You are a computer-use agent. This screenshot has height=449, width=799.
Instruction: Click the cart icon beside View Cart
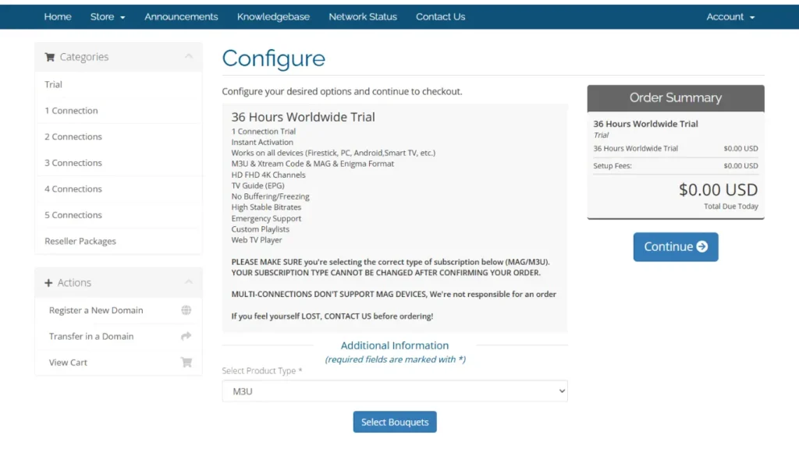(186, 362)
